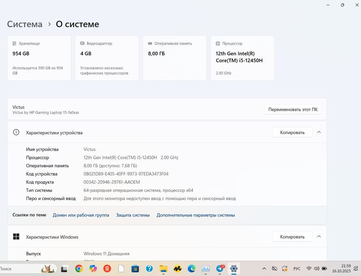Click the sync update tray icon

[285, 269]
